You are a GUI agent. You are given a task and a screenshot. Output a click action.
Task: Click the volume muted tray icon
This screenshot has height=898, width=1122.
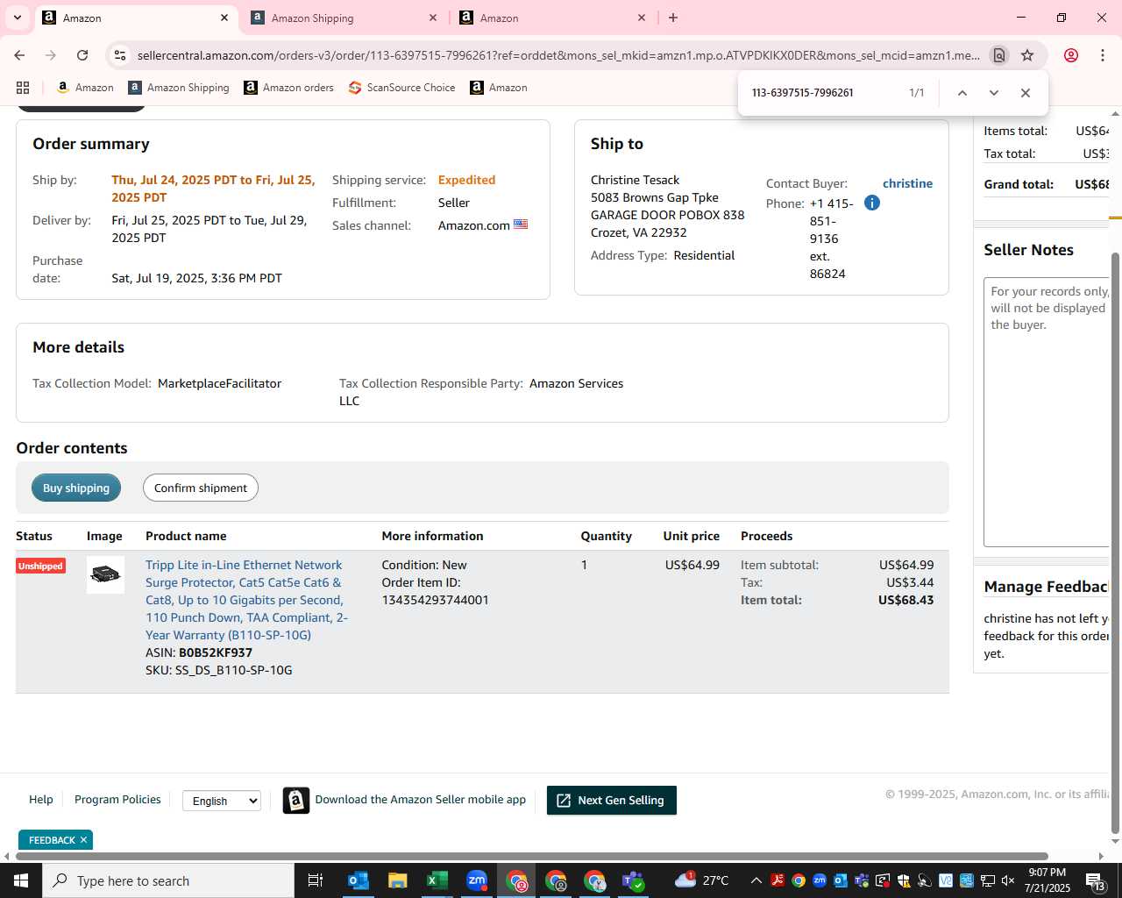pos(1008,880)
